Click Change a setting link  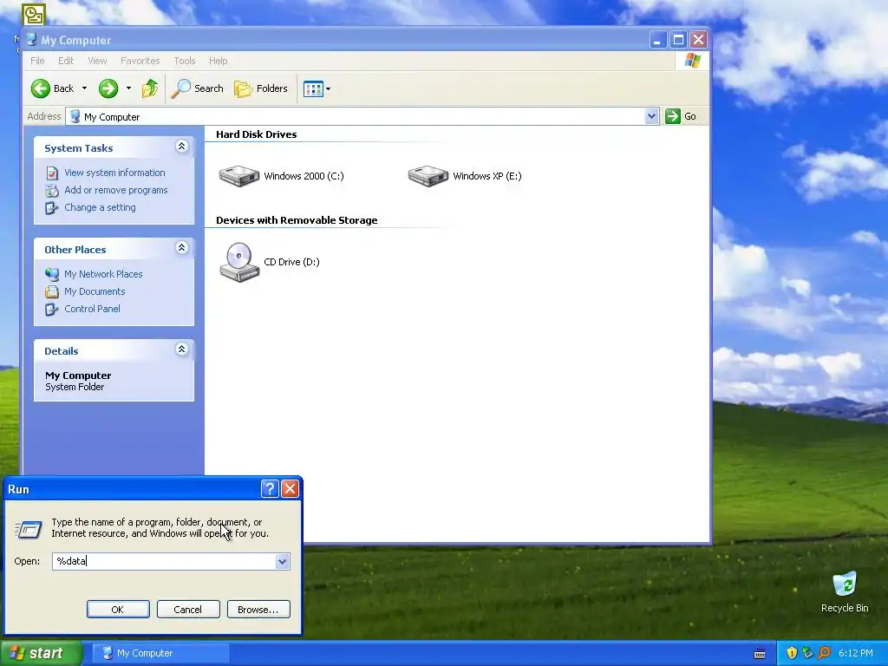click(100, 207)
